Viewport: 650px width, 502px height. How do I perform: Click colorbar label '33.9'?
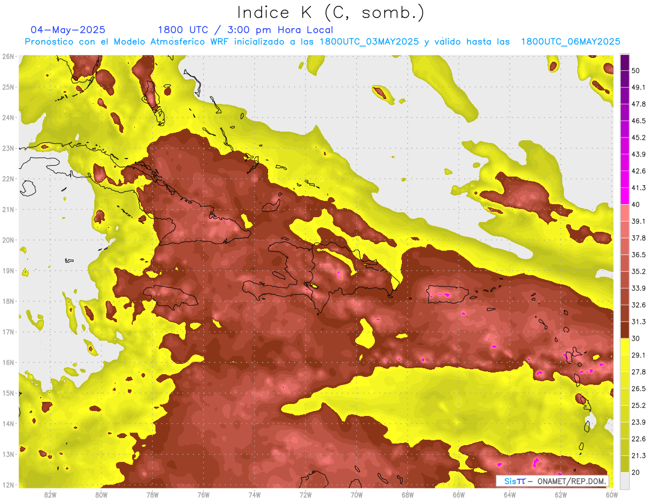[x=639, y=288]
